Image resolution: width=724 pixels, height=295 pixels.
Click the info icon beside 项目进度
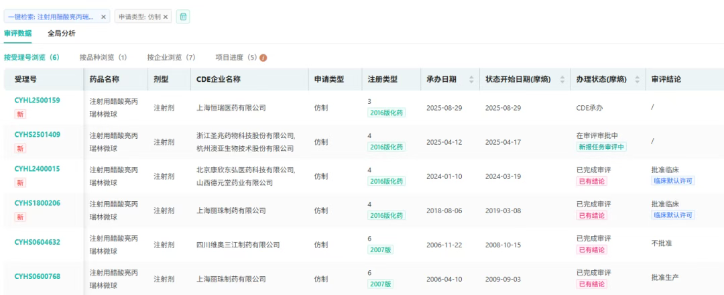click(x=263, y=57)
